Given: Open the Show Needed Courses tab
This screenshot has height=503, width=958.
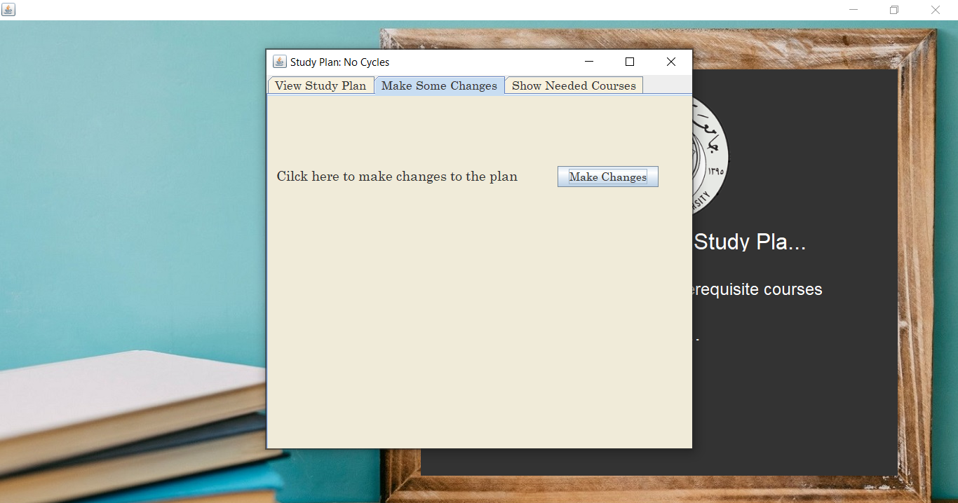Looking at the screenshot, I should tap(574, 85).
